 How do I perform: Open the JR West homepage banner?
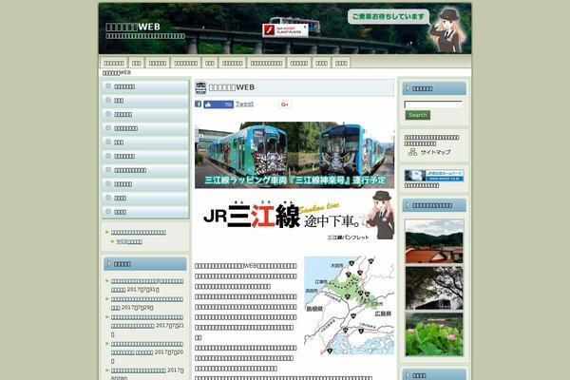434,176
